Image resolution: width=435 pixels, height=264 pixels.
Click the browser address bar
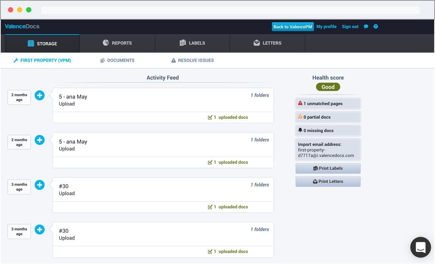[230, 10]
